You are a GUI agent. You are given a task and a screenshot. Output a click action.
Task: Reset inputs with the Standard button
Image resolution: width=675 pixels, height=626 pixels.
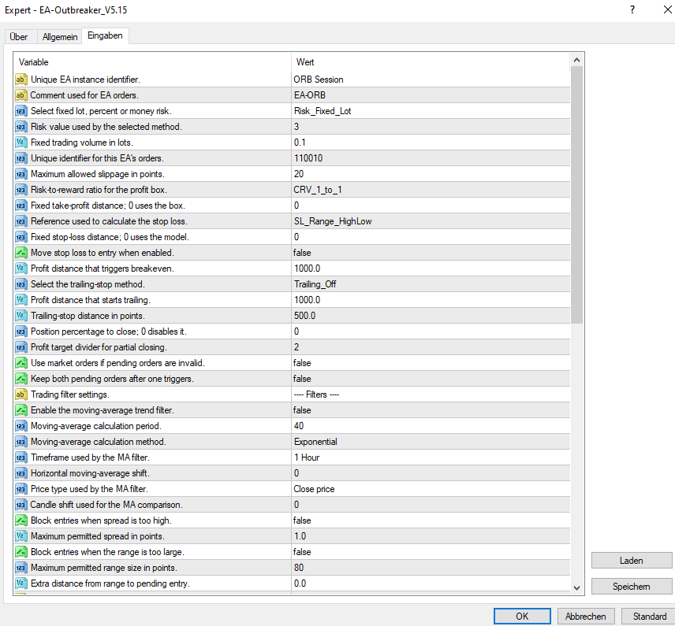coord(650,616)
